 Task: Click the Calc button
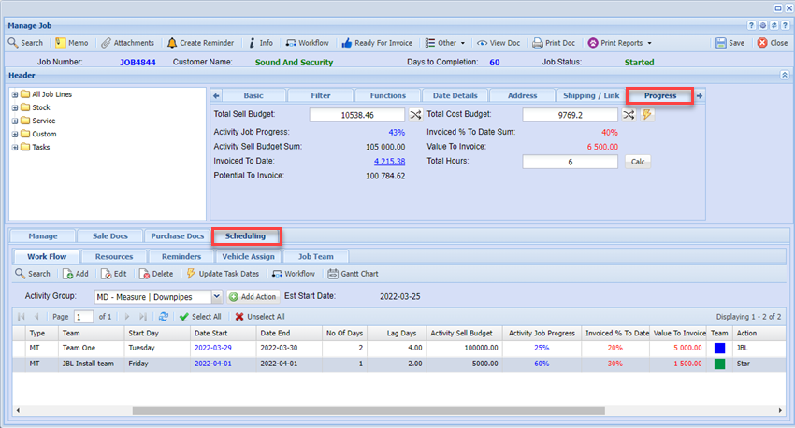click(637, 162)
